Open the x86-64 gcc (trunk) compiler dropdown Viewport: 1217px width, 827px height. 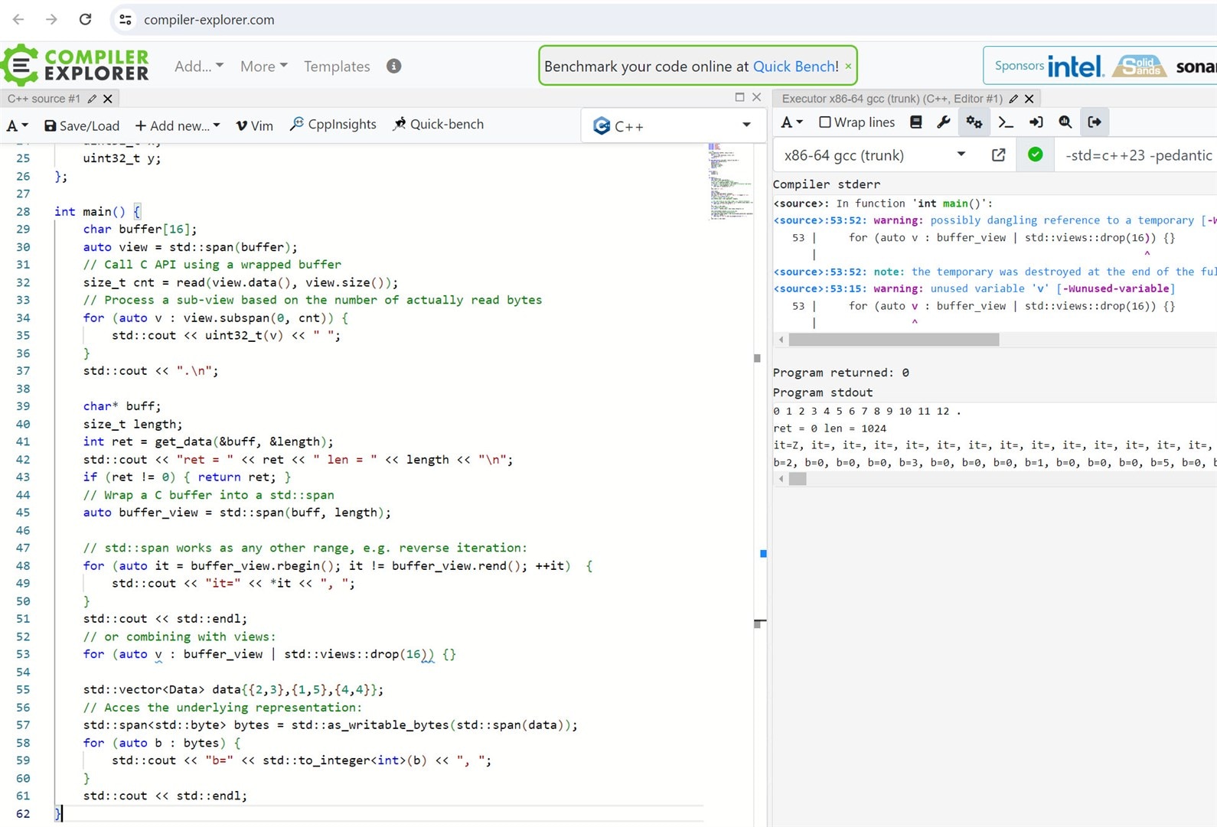(875, 155)
